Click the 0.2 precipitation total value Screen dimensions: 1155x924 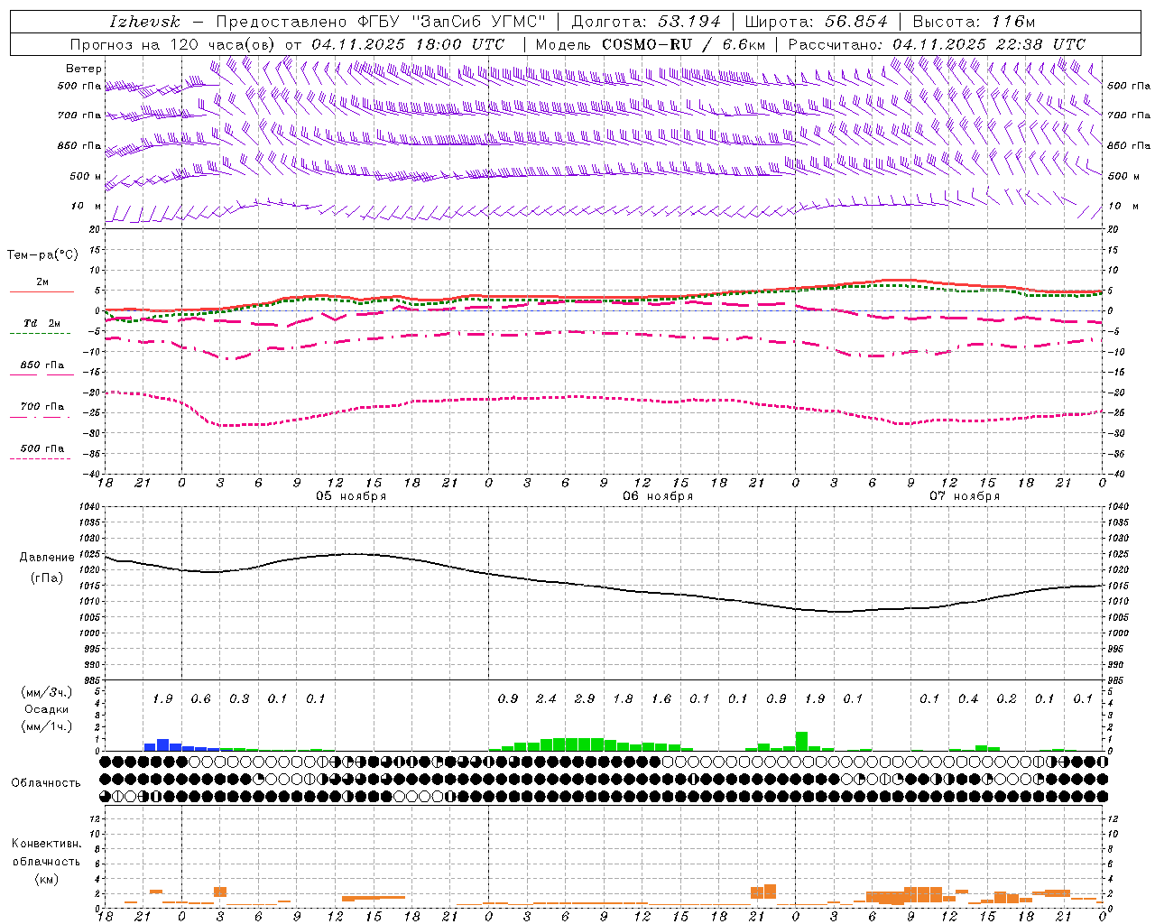tap(1006, 699)
